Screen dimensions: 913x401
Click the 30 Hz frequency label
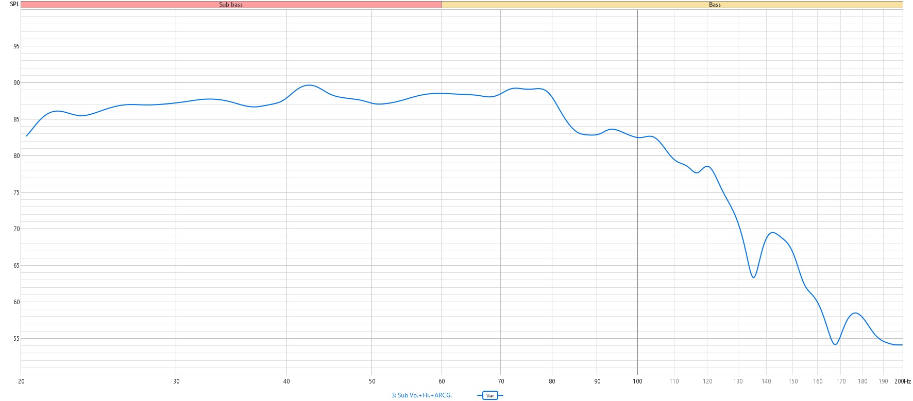point(176,381)
